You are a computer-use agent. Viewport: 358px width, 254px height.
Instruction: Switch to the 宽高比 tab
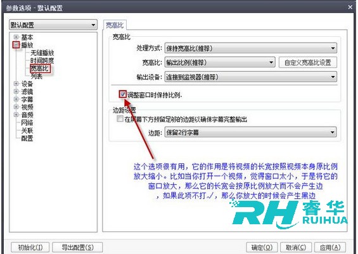point(115,25)
